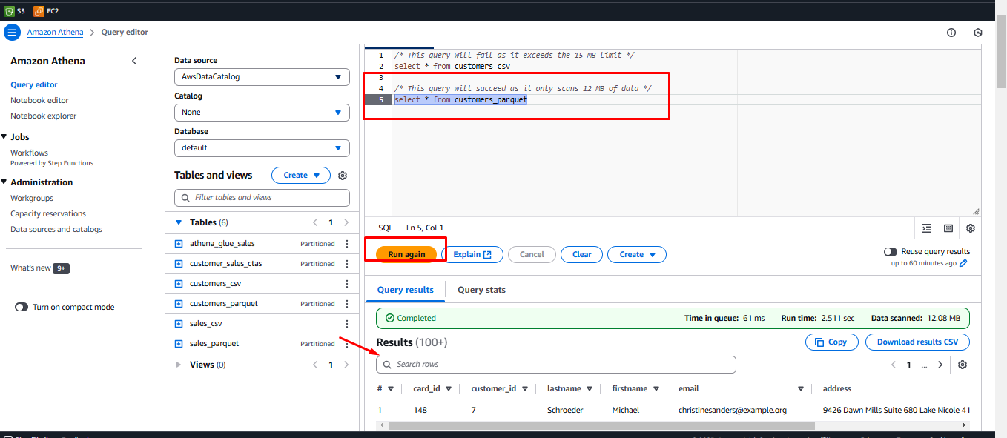This screenshot has width=1007, height=438.
Task: Collapse the Amazon Athena sidebar arrow
Action: click(134, 61)
